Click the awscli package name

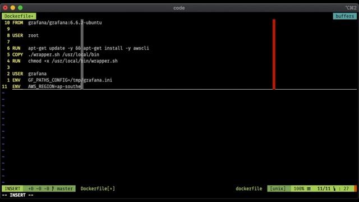coord(141,48)
